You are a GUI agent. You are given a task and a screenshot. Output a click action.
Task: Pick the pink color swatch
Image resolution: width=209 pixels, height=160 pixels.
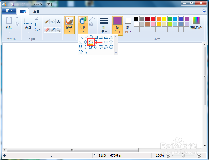point(153,24)
